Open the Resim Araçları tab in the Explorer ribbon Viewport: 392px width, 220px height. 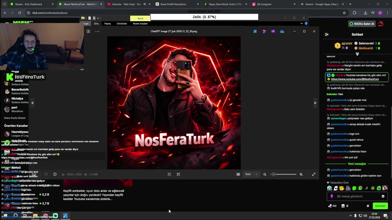pyautogui.click(x=140, y=24)
